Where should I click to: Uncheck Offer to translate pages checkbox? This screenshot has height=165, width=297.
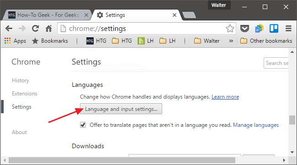click(x=83, y=125)
